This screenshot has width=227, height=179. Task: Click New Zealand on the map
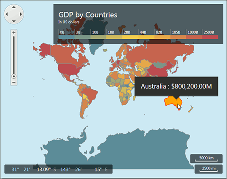(191, 109)
